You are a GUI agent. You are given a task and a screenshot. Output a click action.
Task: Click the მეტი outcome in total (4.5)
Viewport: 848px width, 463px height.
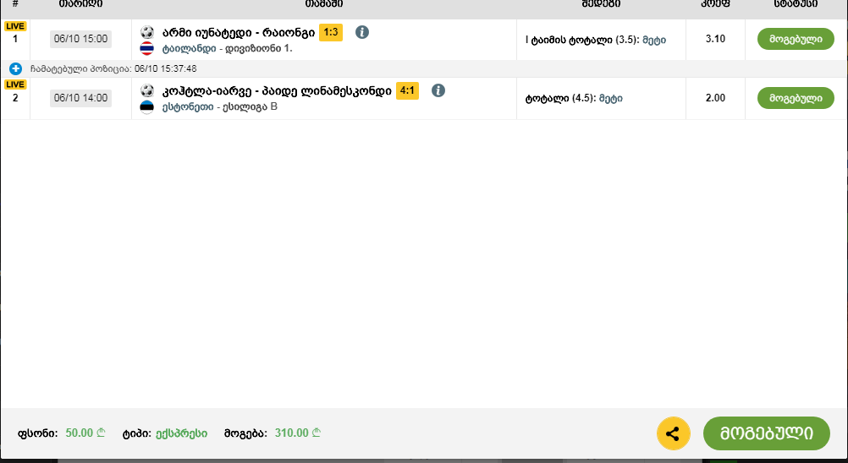(x=610, y=99)
